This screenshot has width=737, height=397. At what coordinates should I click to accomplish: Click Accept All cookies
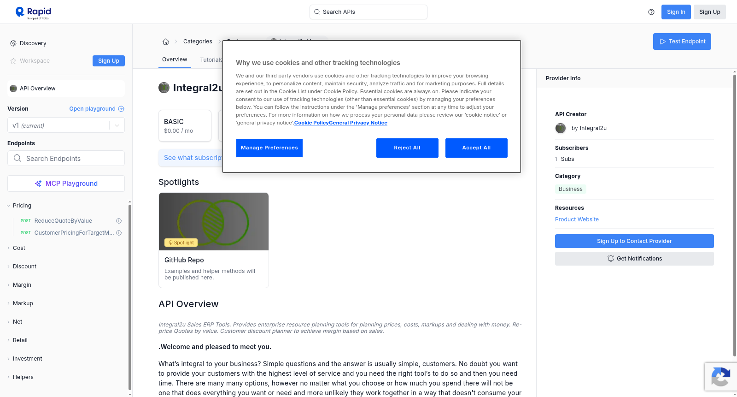click(476, 148)
